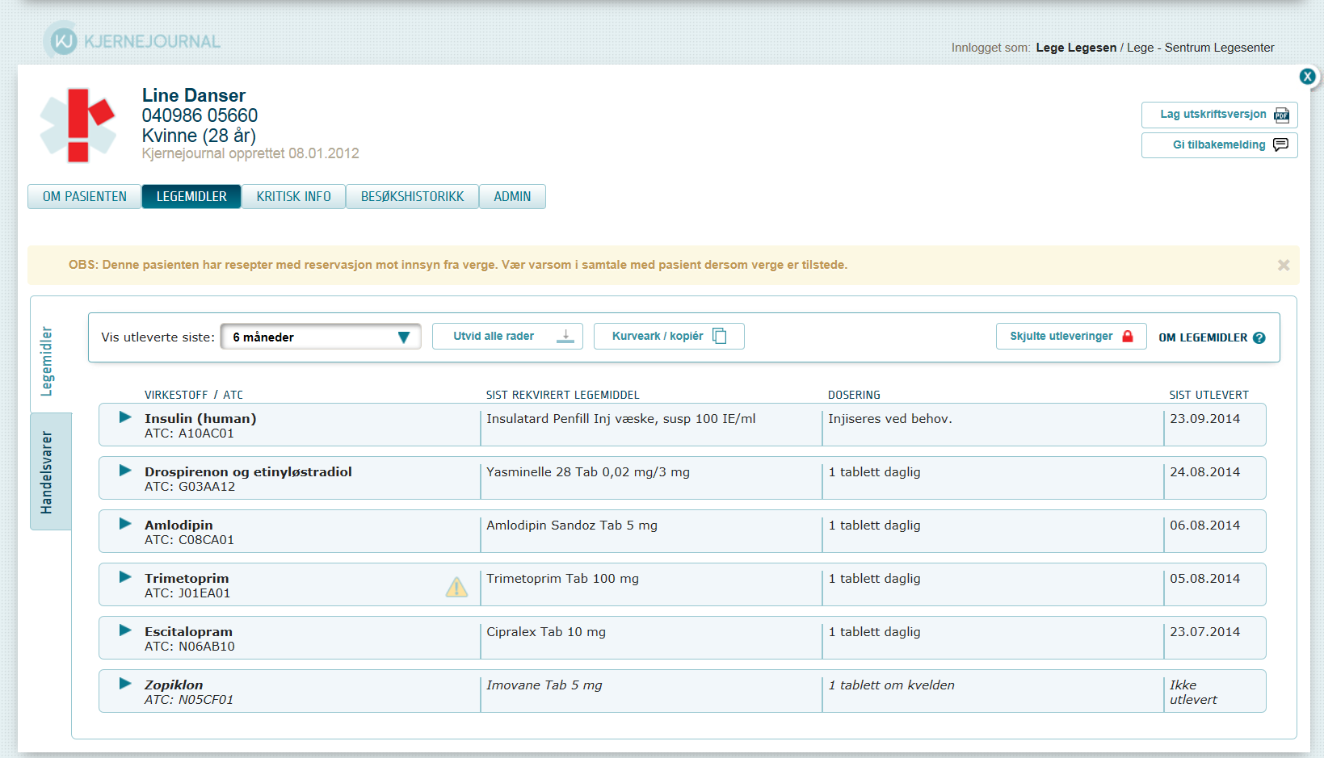This screenshot has height=758, width=1324.
Task: Open the OM LEGEMIDLER help question mark
Action: tap(1259, 338)
